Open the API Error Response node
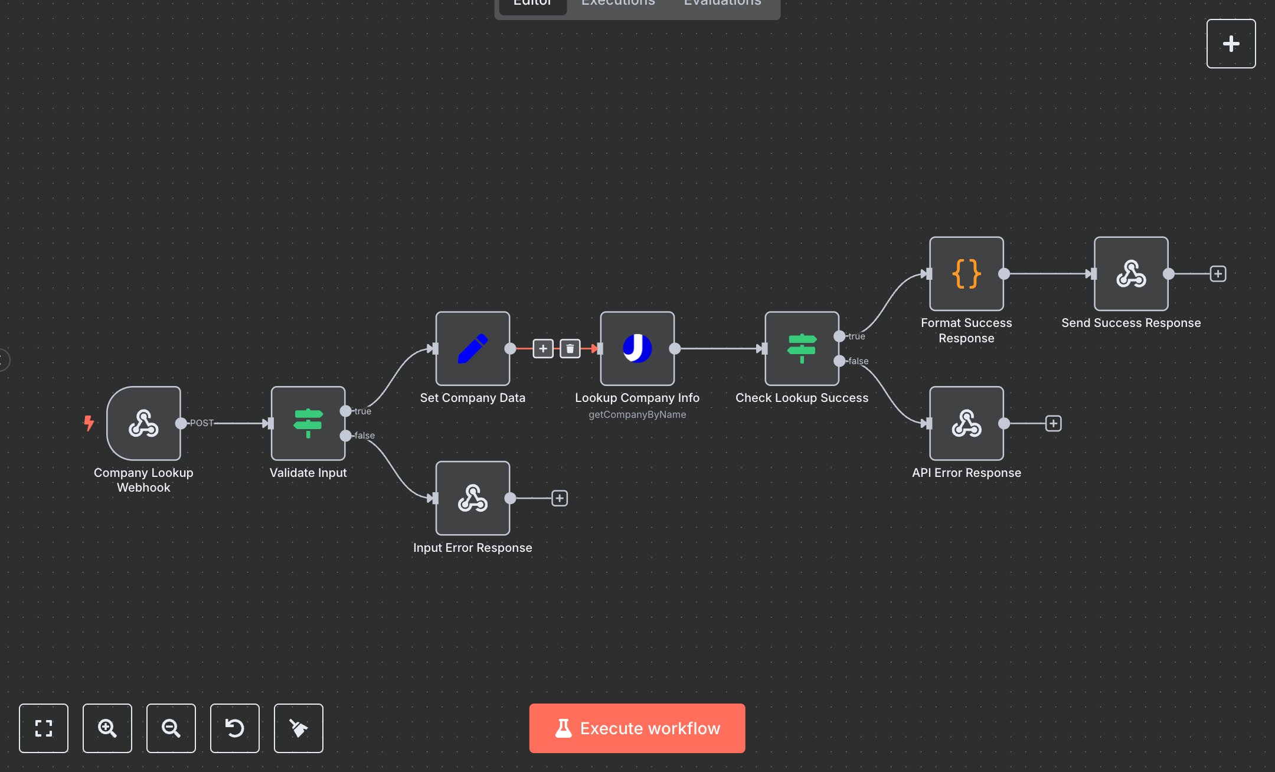Screen dimensions: 1275x772 tap(966, 423)
